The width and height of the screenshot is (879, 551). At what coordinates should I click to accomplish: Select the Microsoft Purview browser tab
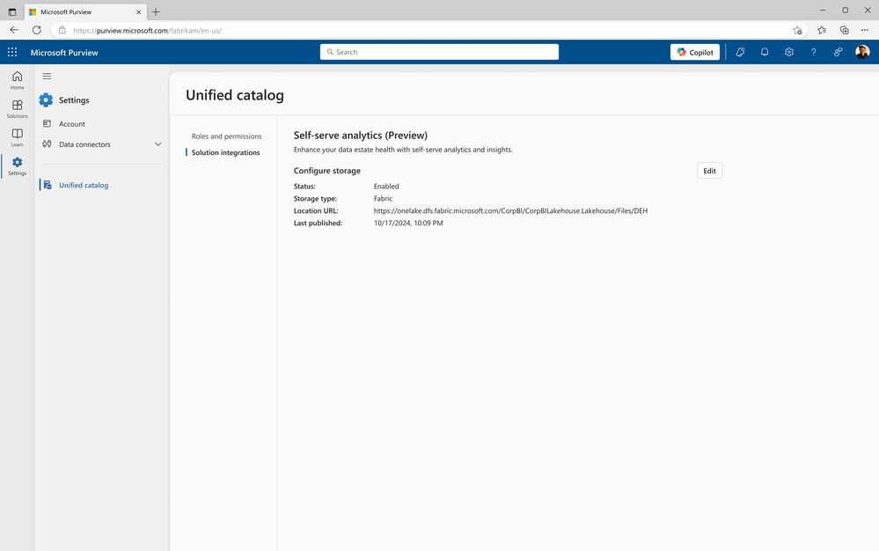click(x=84, y=11)
